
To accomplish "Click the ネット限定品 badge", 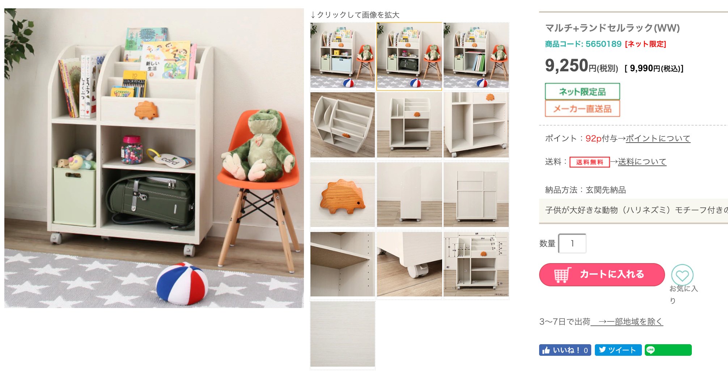I will 582,91.
